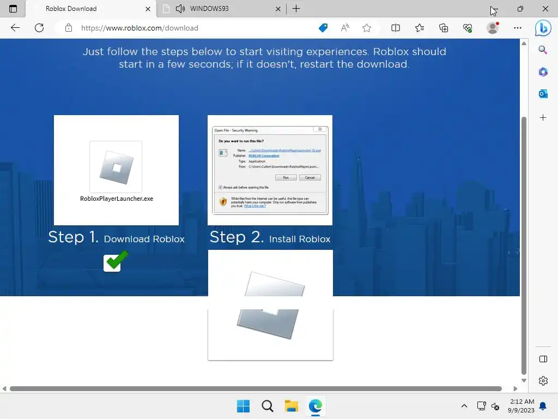Click the 'Install Roblox' text
558x419 pixels.
click(300, 239)
